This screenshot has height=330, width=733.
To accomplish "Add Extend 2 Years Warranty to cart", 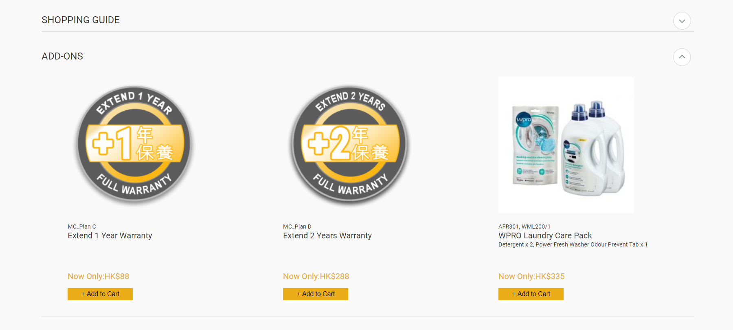I will click(316, 294).
